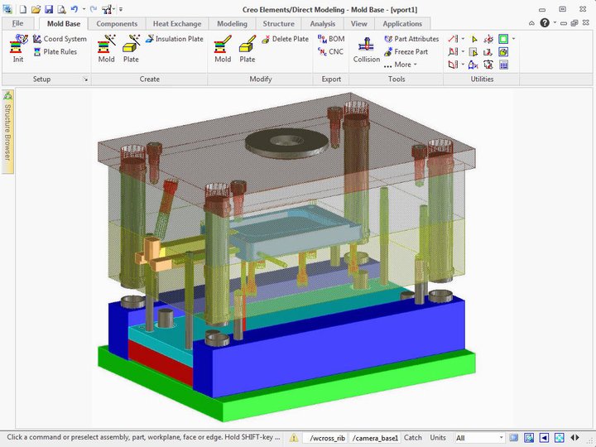596x447 pixels.
Task: Click the table with arrow utility icon
Action: click(x=473, y=51)
